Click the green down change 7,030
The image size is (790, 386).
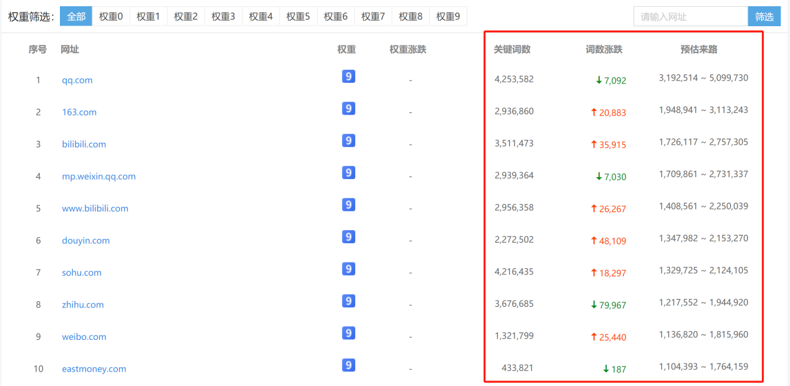point(611,177)
